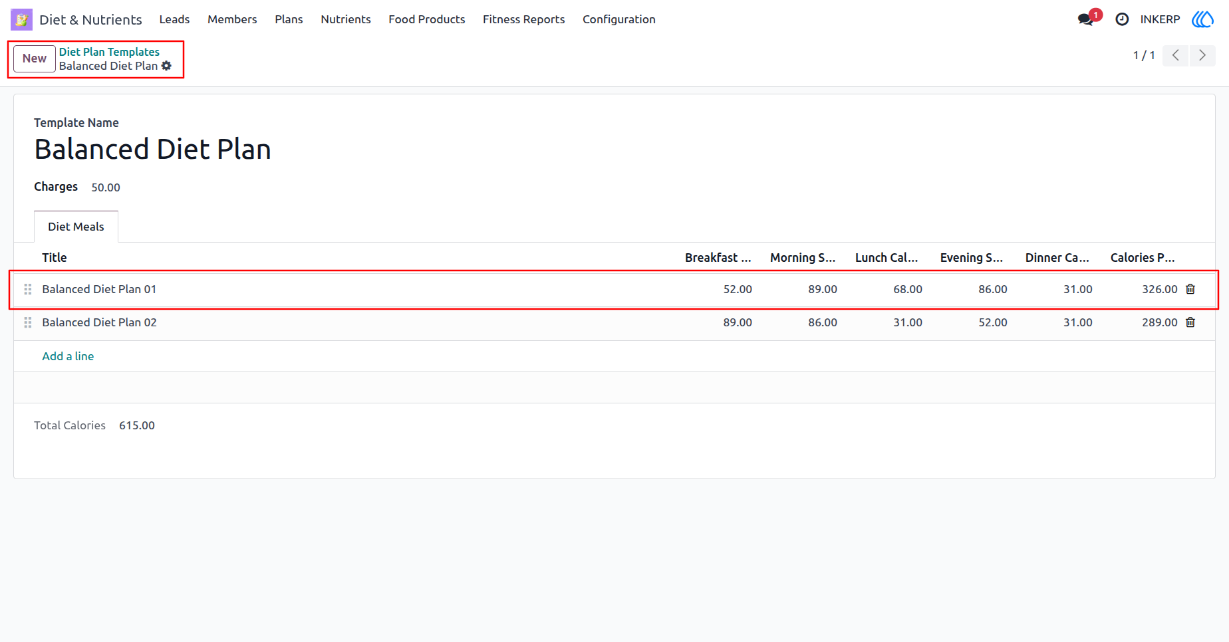Open the activities clock icon
The height and width of the screenshot is (642, 1229).
1122,19
